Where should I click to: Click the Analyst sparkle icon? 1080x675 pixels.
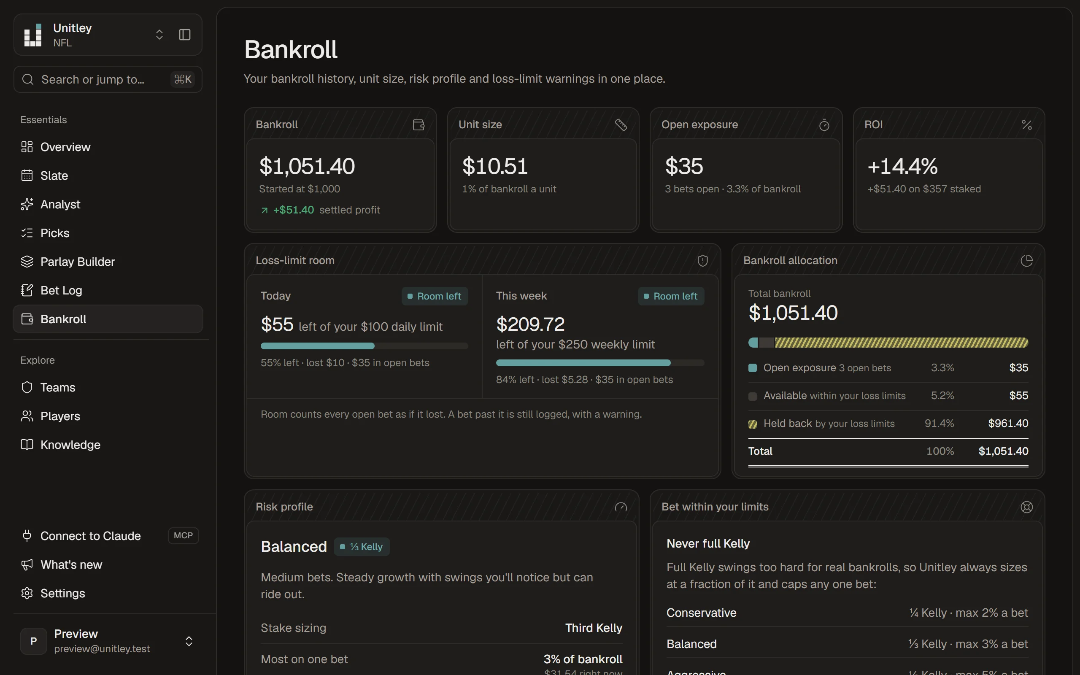(27, 205)
